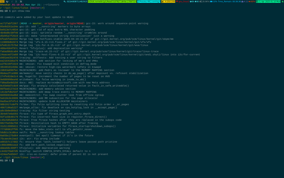Click the trace-v6.15-rc2 merge commit
284x178 pixels.
pyautogui.click(x=79, y=51)
